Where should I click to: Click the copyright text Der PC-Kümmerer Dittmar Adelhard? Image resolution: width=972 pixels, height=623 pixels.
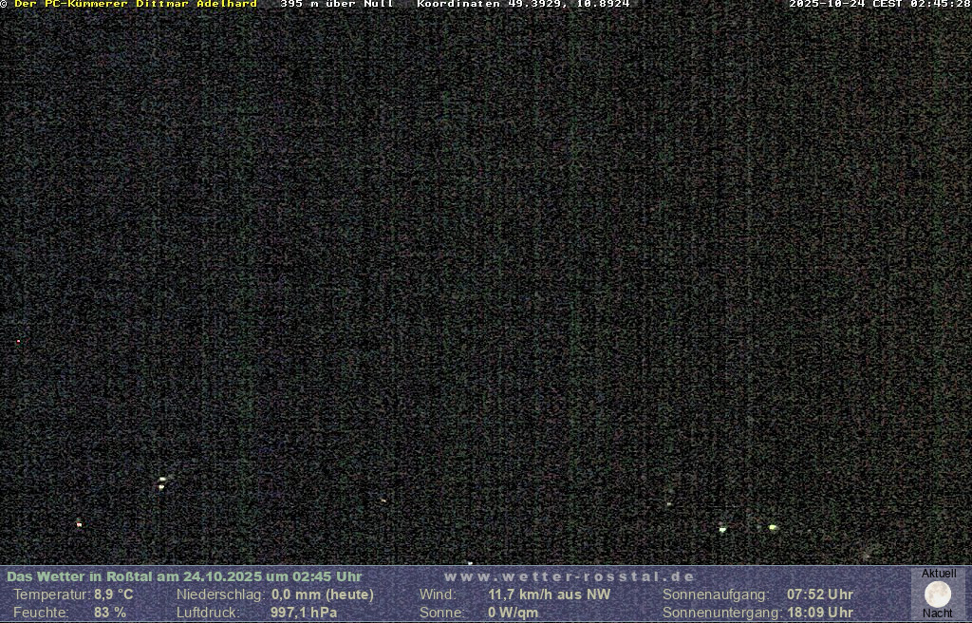135,5
